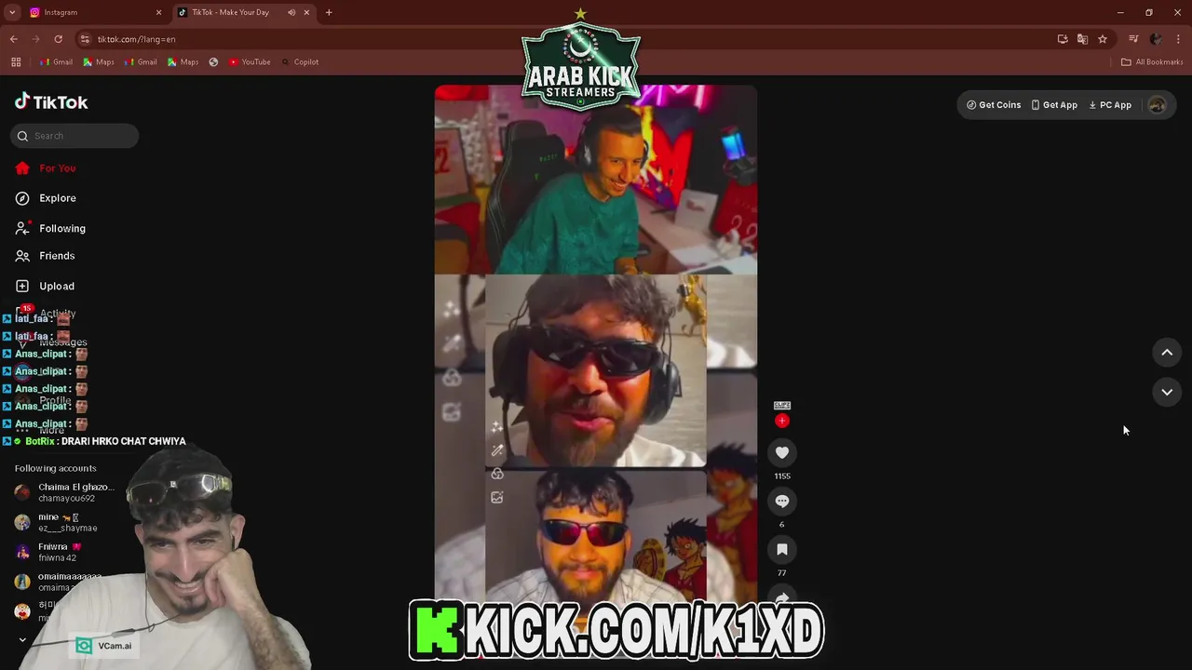Click Get Coins button
The height and width of the screenshot is (670, 1192).
994,105
